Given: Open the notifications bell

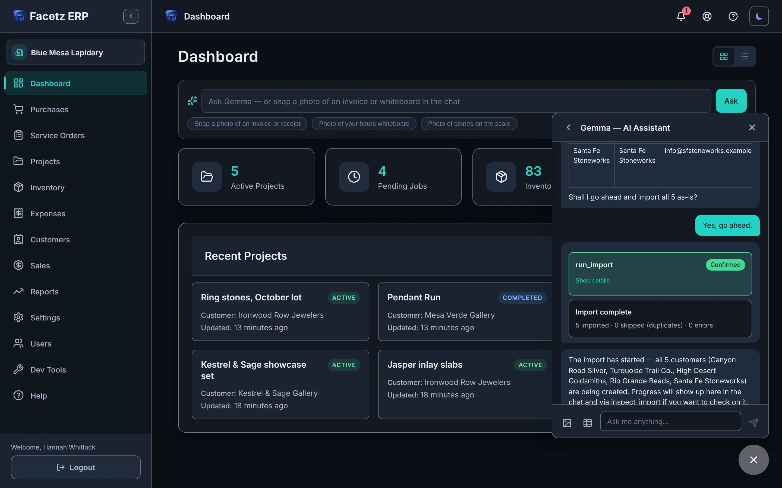Looking at the screenshot, I should pos(681,16).
